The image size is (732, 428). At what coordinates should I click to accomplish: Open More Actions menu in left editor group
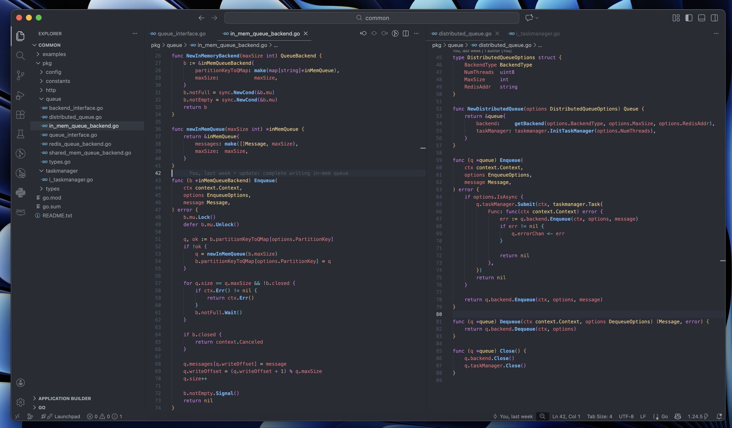pos(416,34)
